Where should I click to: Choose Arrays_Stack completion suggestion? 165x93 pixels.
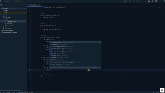pyautogui.click(x=75, y=42)
